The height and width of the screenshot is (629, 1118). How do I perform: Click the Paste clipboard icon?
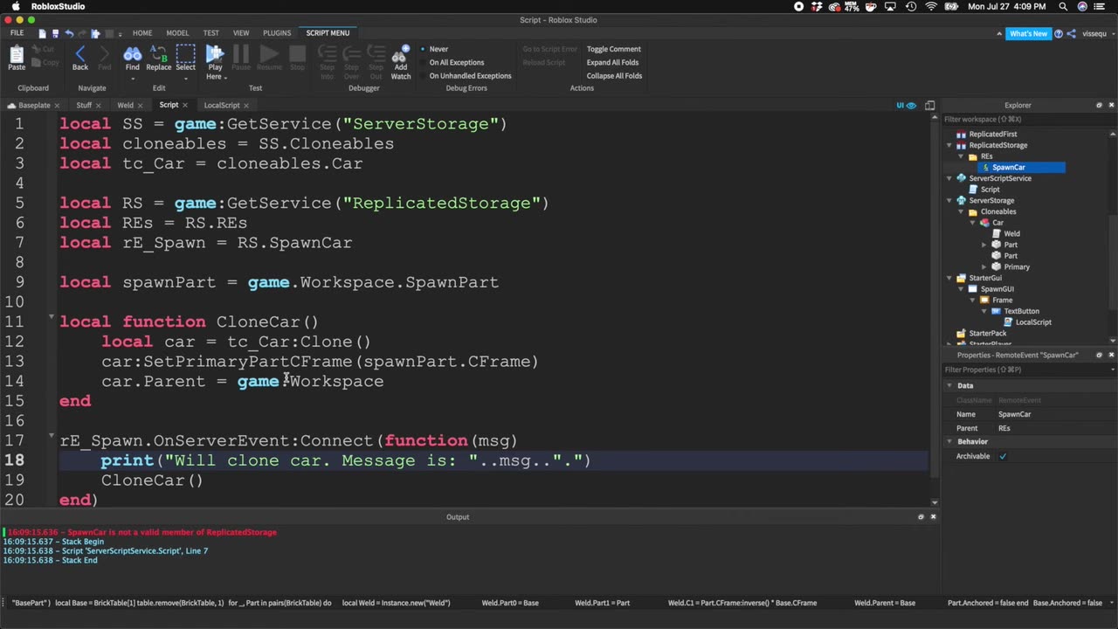(x=16, y=55)
